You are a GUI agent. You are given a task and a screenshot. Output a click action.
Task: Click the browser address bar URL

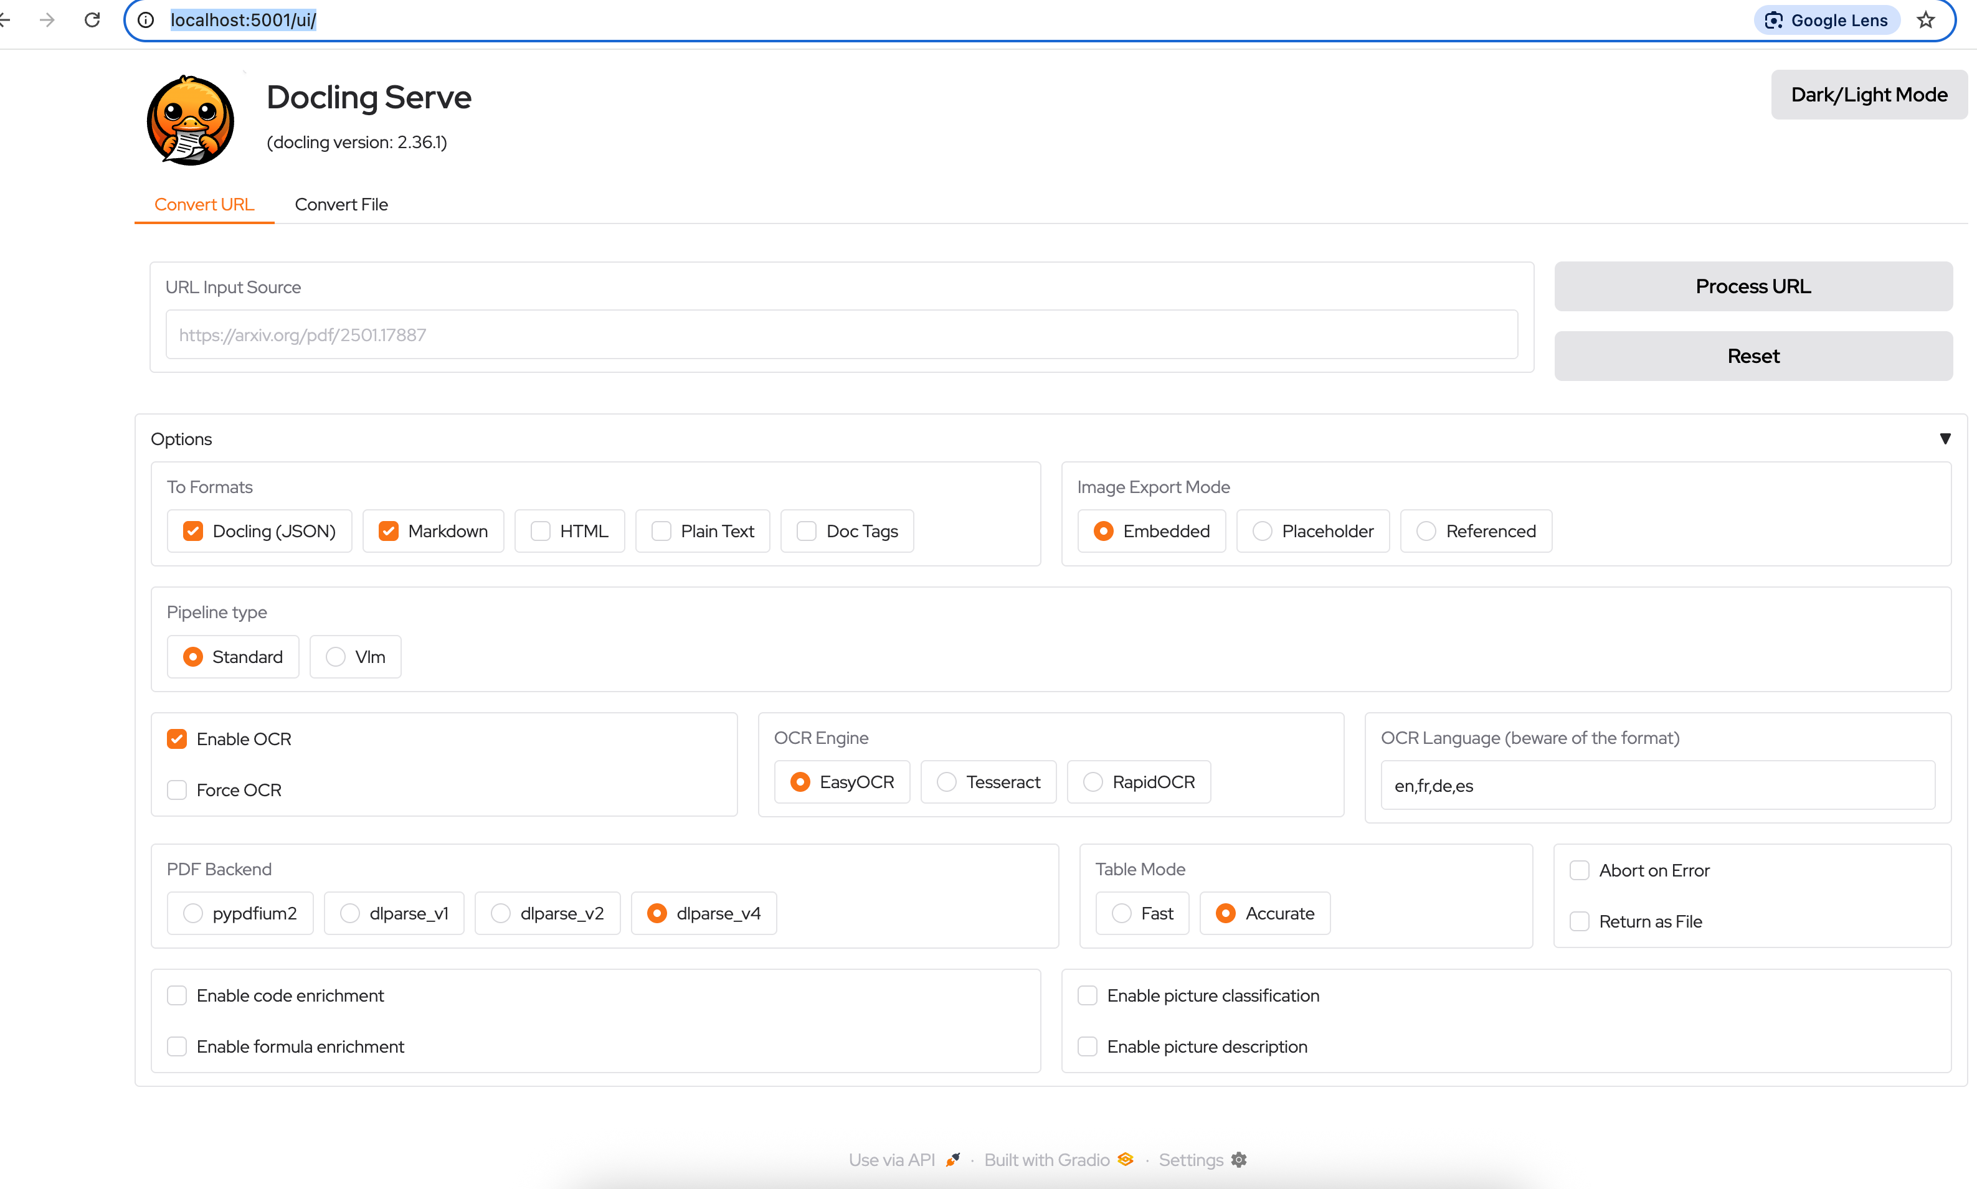244,20
